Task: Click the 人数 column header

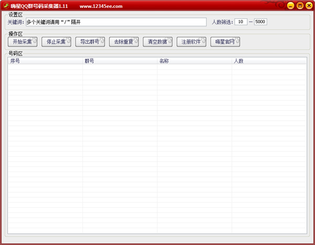Action: tap(269, 61)
